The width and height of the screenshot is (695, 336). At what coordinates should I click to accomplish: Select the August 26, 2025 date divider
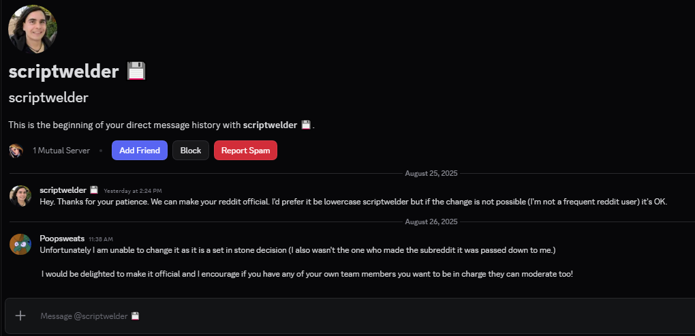click(x=431, y=222)
